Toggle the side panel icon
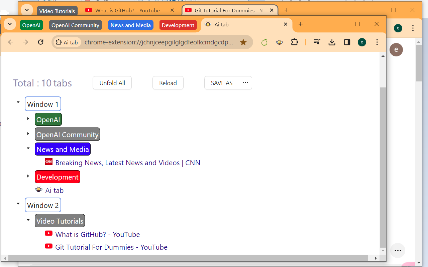Image resolution: width=428 pixels, height=267 pixels. pyautogui.click(x=347, y=42)
